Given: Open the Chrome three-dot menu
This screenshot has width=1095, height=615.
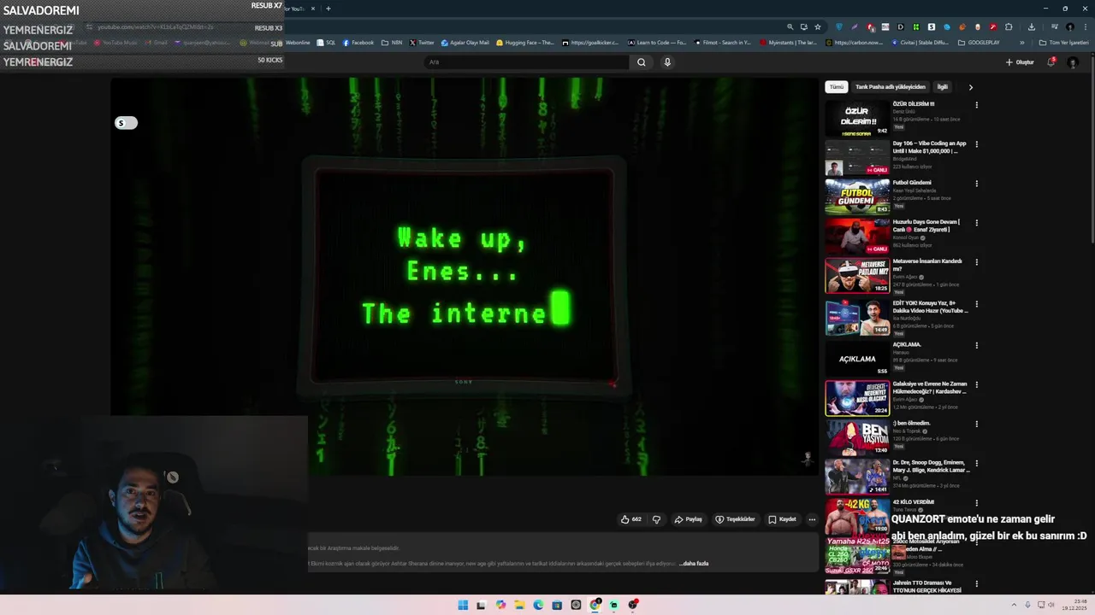Looking at the screenshot, I should click(1085, 26).
